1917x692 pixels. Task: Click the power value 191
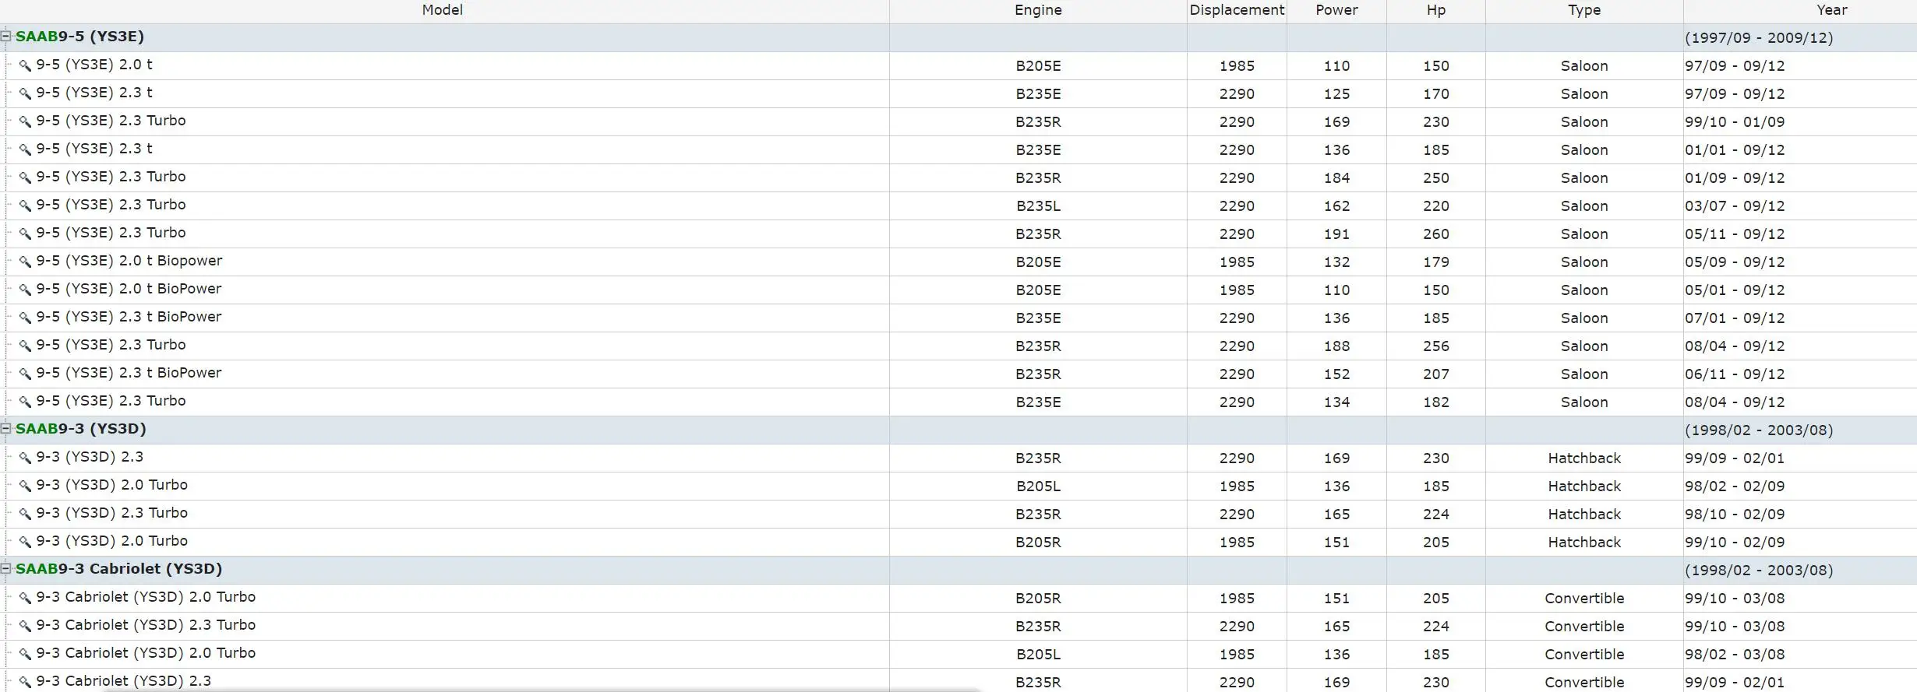pos(1336,234)
